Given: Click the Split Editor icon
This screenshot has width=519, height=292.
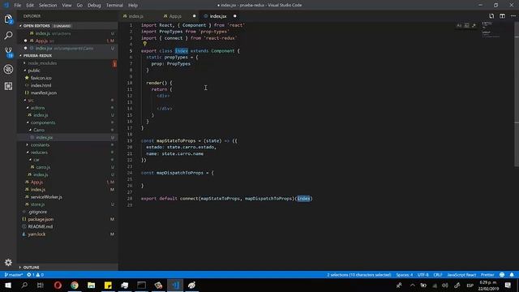Looking at the screenshot, I should pyautogui.click(x=502, y=16).
